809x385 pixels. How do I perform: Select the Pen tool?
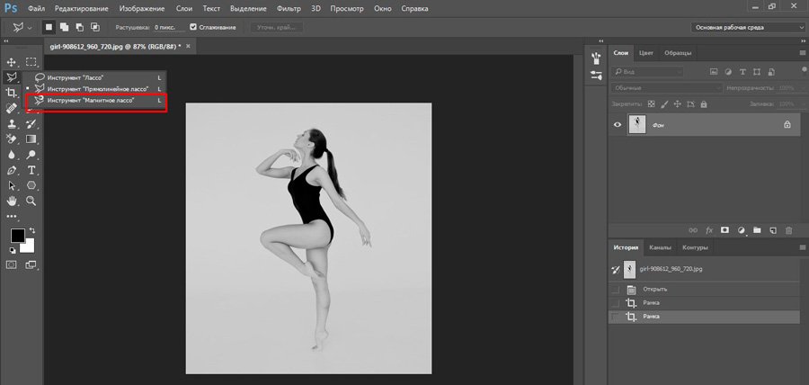(x=12, y=170)
